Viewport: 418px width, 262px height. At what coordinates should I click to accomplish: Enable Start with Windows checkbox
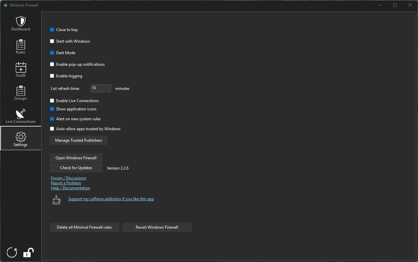tap(52, 41)
